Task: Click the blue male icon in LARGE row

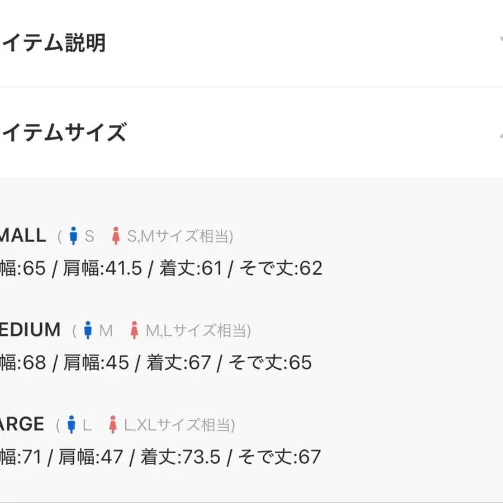Action: 71,425
